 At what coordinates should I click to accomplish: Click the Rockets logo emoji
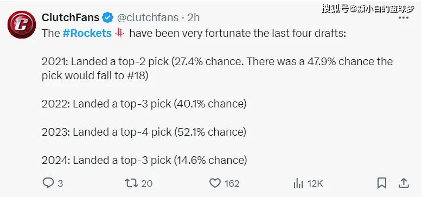(120, 33)
